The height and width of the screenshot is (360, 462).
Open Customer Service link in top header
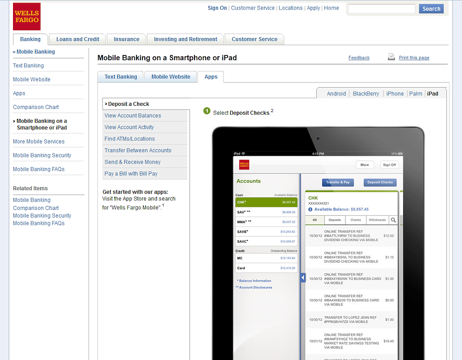pyautogui.click(x=253, y=8)
